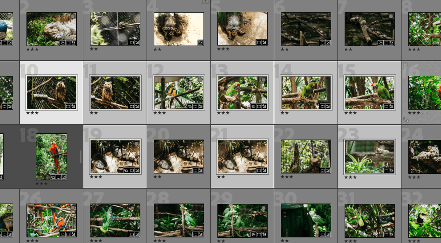The image size is (441, 243).
Task: Select the green parrot thumbnail in cell 14
Action: tap(306, 92)
